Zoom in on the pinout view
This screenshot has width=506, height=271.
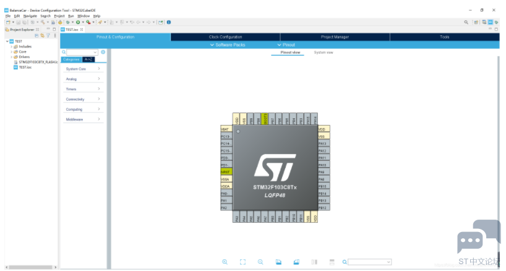click(x=225, y=262)
